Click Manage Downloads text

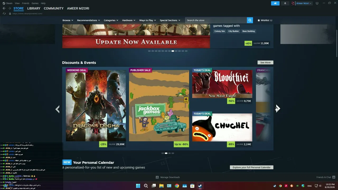point(170,177)
